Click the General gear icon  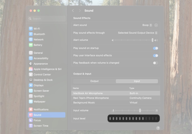[31, 53]
